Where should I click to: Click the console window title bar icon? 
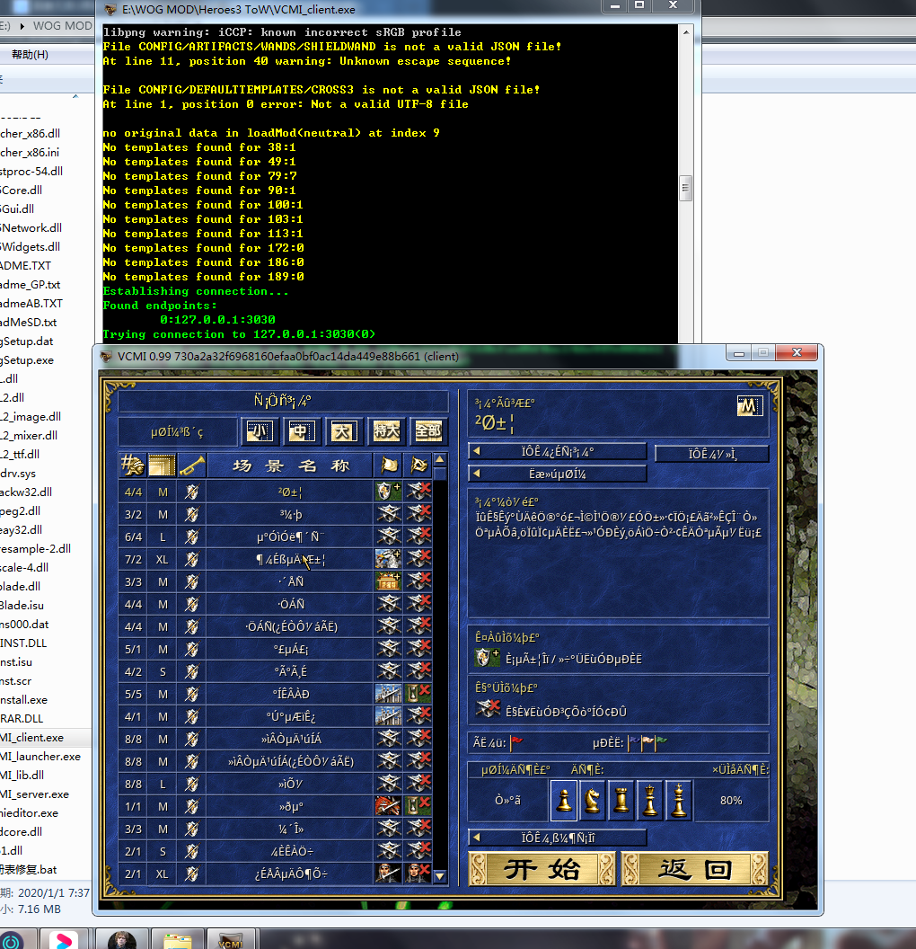[110, 10]
